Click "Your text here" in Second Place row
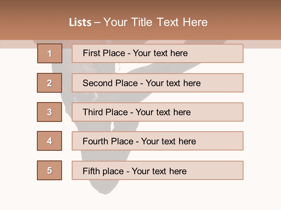 click(173, 83)
